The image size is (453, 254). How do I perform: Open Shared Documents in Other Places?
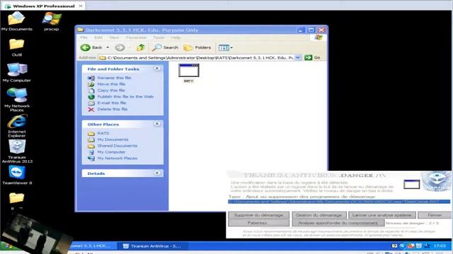117,146
